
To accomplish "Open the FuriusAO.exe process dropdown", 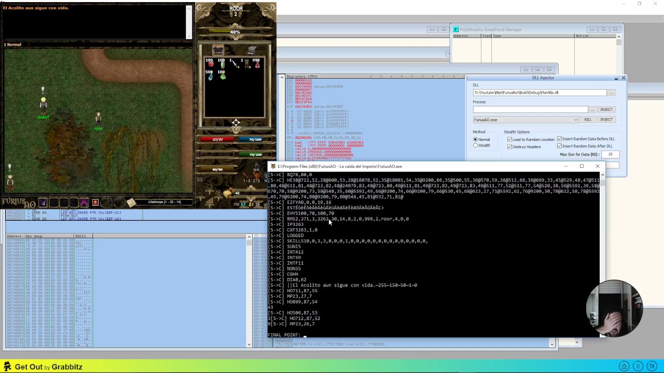I will pyautogui.click(x=525, y=120).
